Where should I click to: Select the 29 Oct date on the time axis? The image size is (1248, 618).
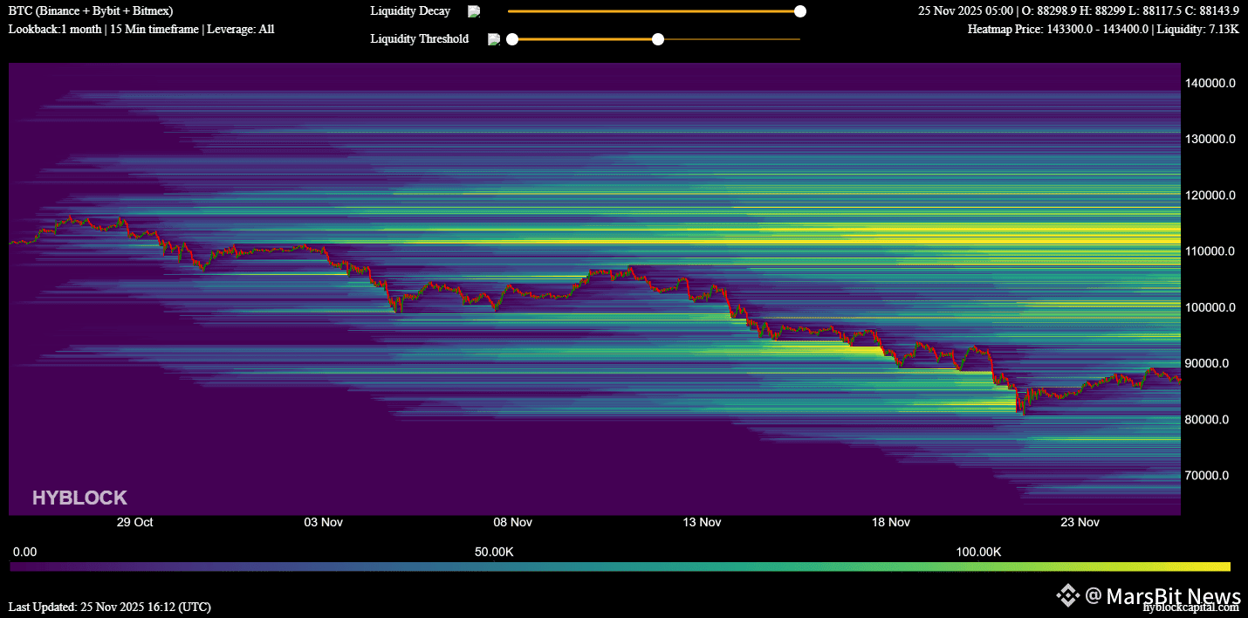point(134,522)
